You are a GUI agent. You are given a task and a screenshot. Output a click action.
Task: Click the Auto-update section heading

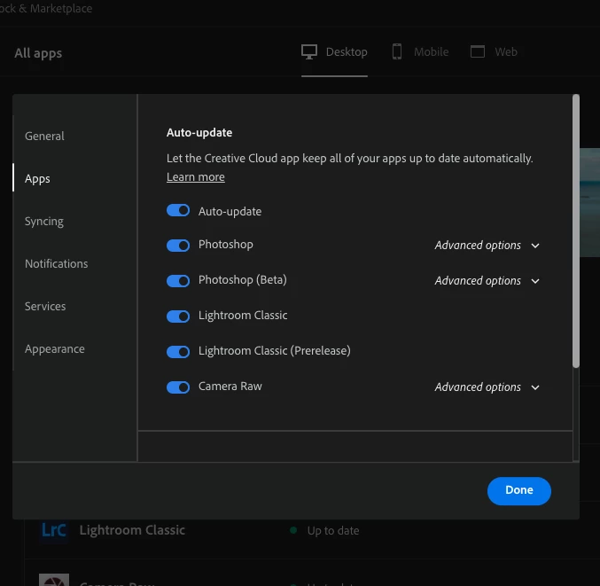coord(199,132)
